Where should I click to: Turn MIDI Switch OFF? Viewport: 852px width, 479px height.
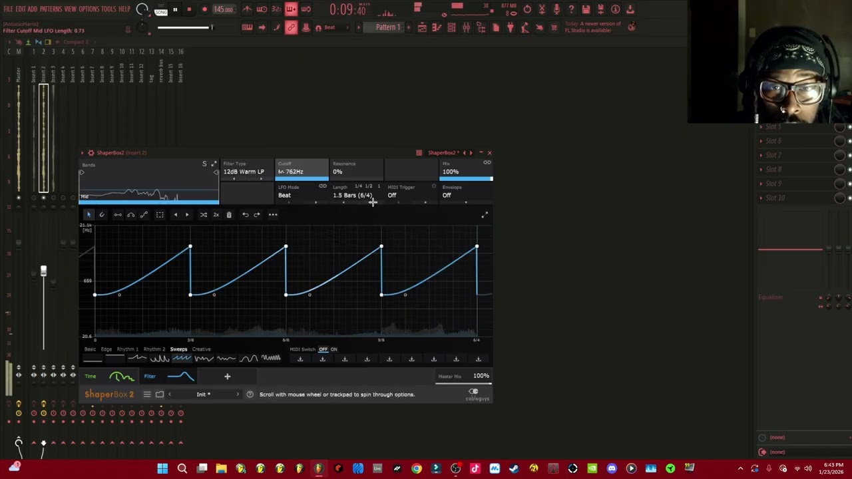[323, 349]
